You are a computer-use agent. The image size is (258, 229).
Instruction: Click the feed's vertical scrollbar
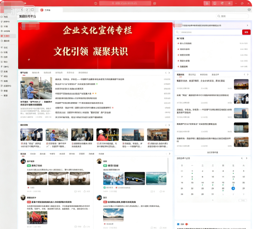[x=168, y=165]
